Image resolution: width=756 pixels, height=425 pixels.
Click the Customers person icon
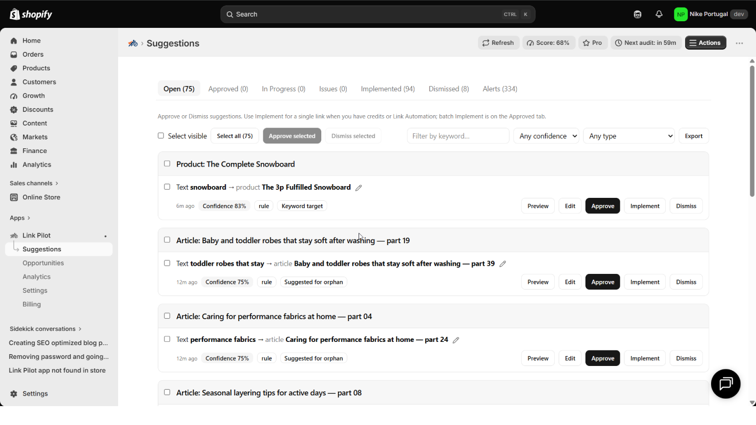[14, 82]
